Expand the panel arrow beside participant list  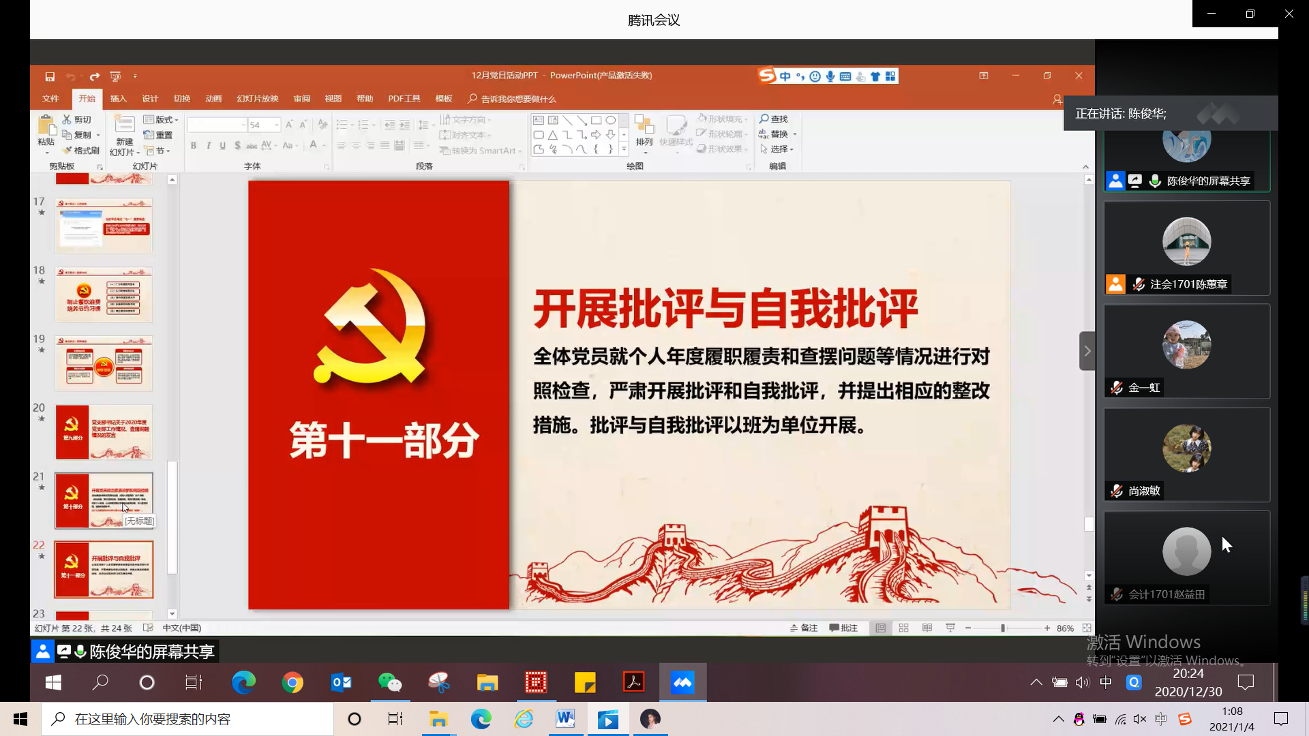[x=1087, y=351]
